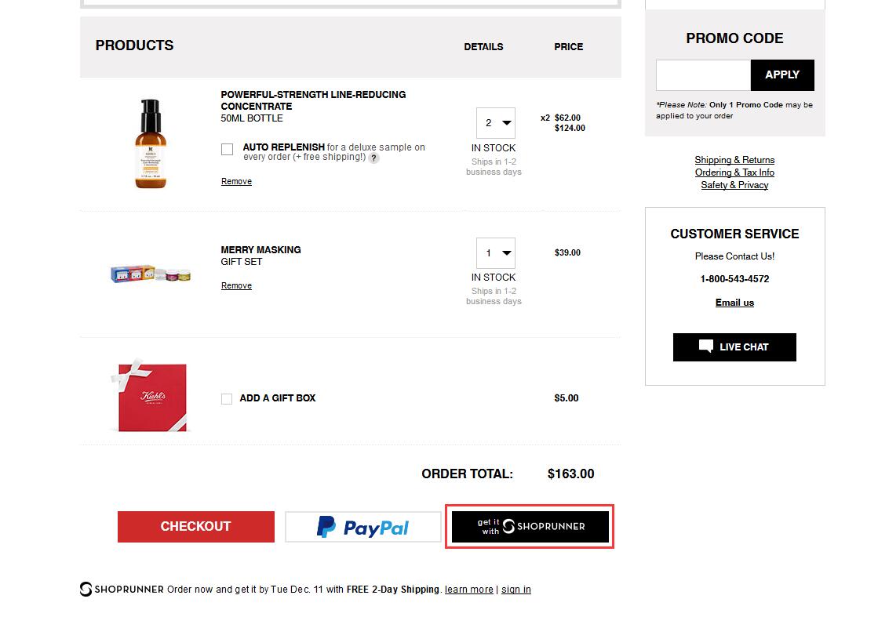Image resolution: width=878 pixels, height=617 pixels.
Task: Click the red Kiehl's gift box image
Action: [151, 396]
